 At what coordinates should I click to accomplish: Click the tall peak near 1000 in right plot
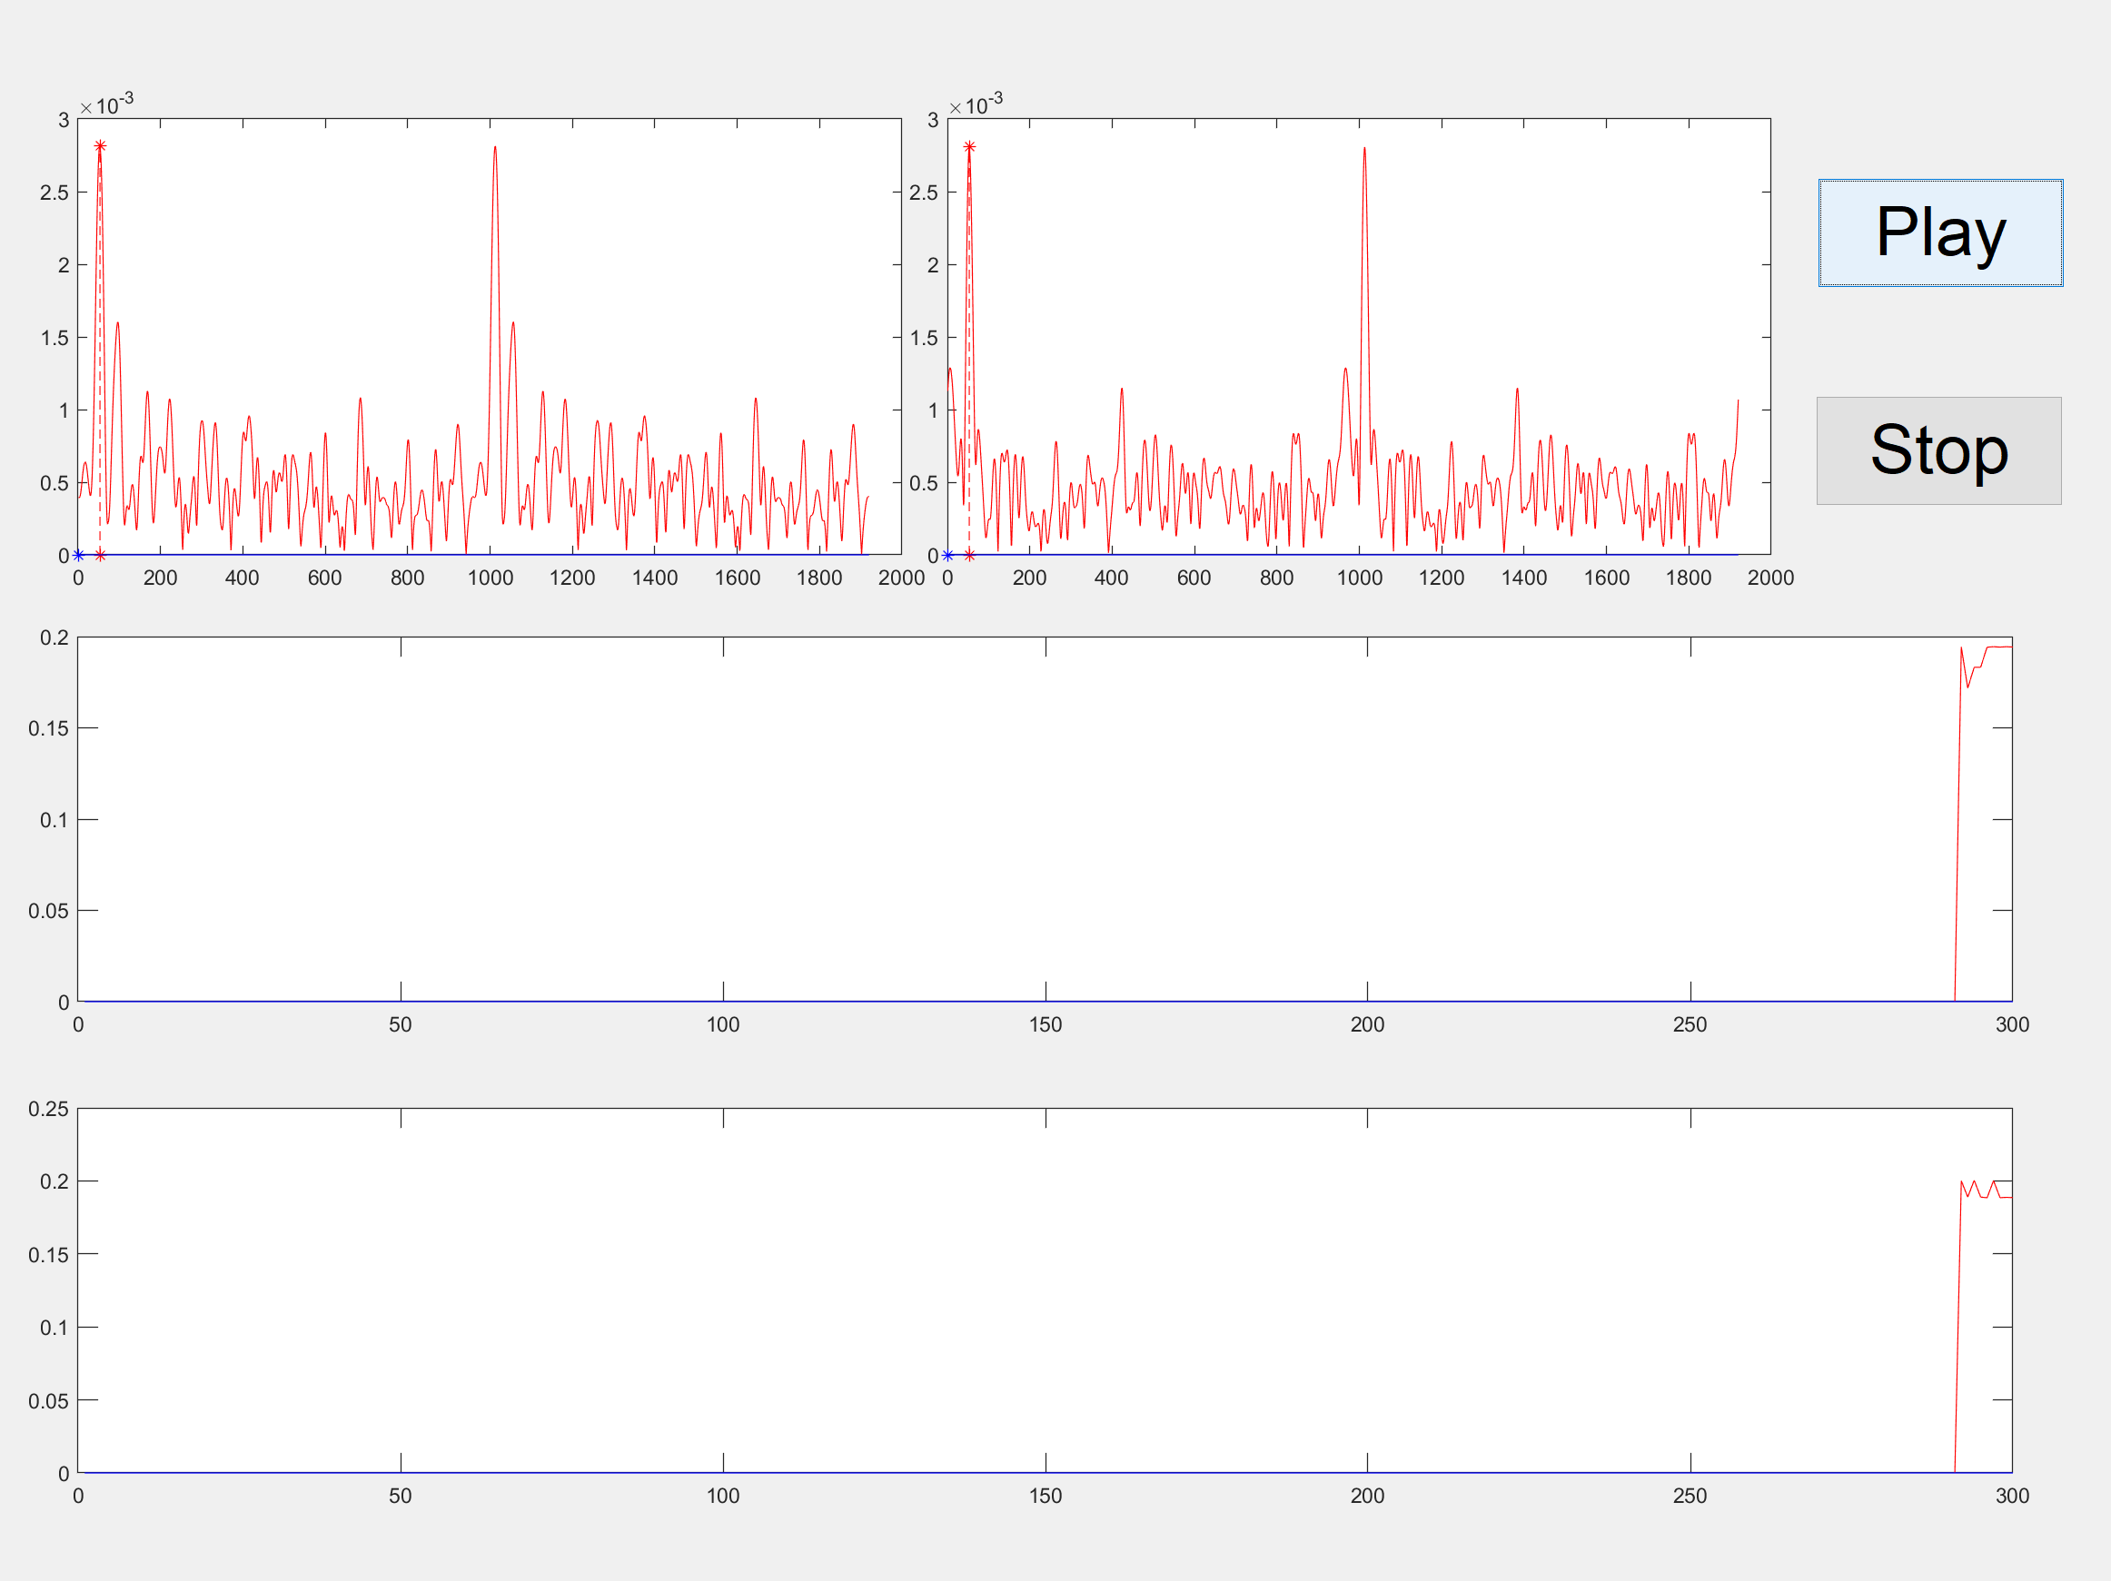(1364, 151)
